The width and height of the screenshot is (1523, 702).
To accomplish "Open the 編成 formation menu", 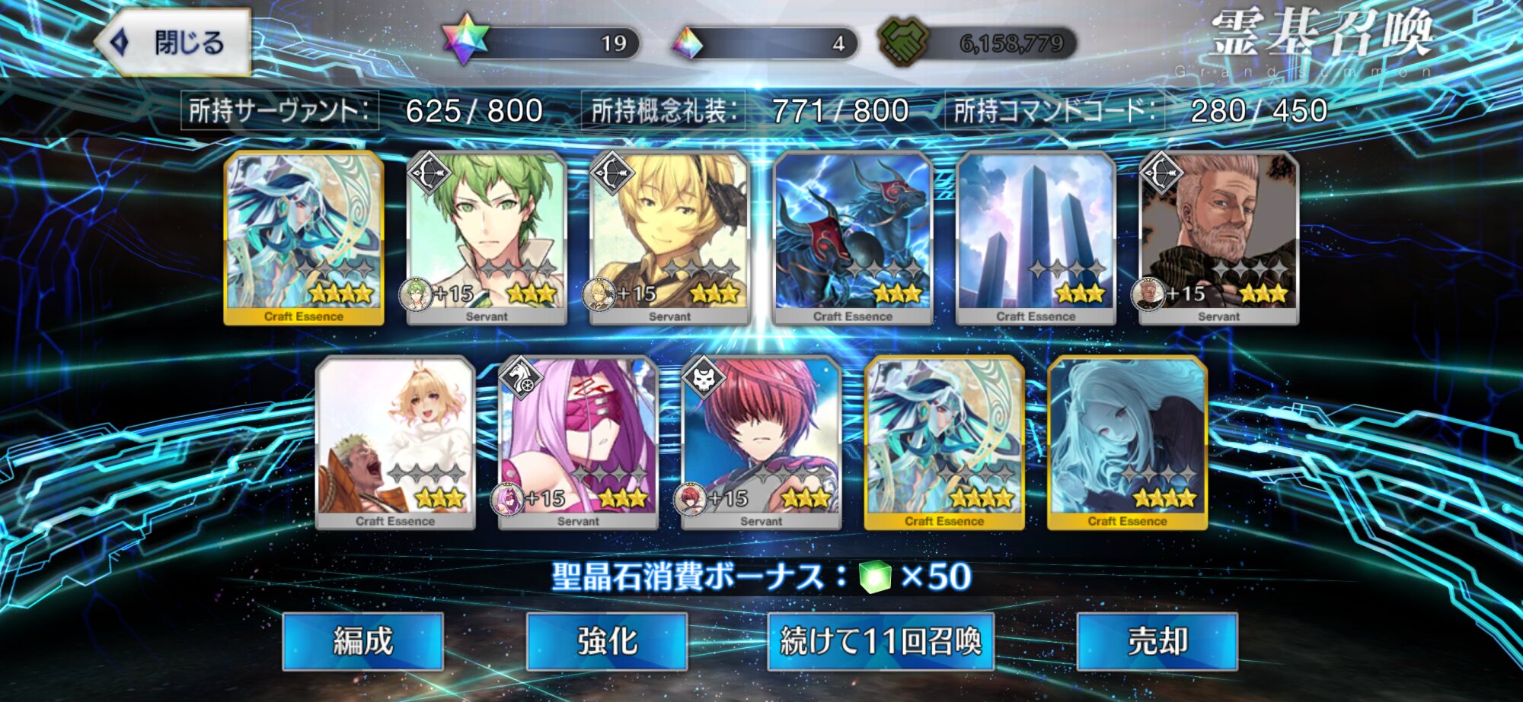I will point(363,641).
